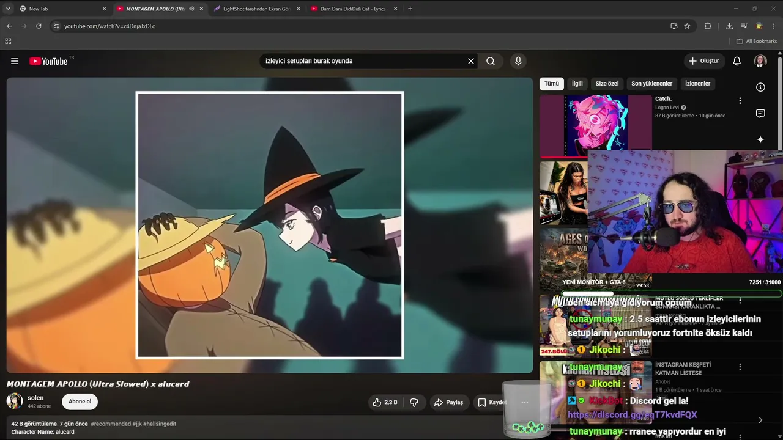Viewport: 783px width, 440px height.
Task: Mute the Montagem Apollo tab audio
Action: tap(191, 9)
